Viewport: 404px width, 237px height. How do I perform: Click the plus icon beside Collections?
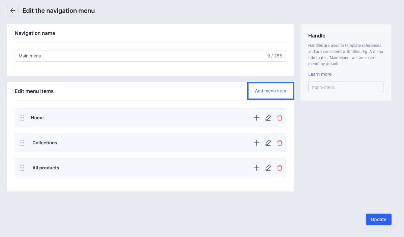(x=256, y=143)
